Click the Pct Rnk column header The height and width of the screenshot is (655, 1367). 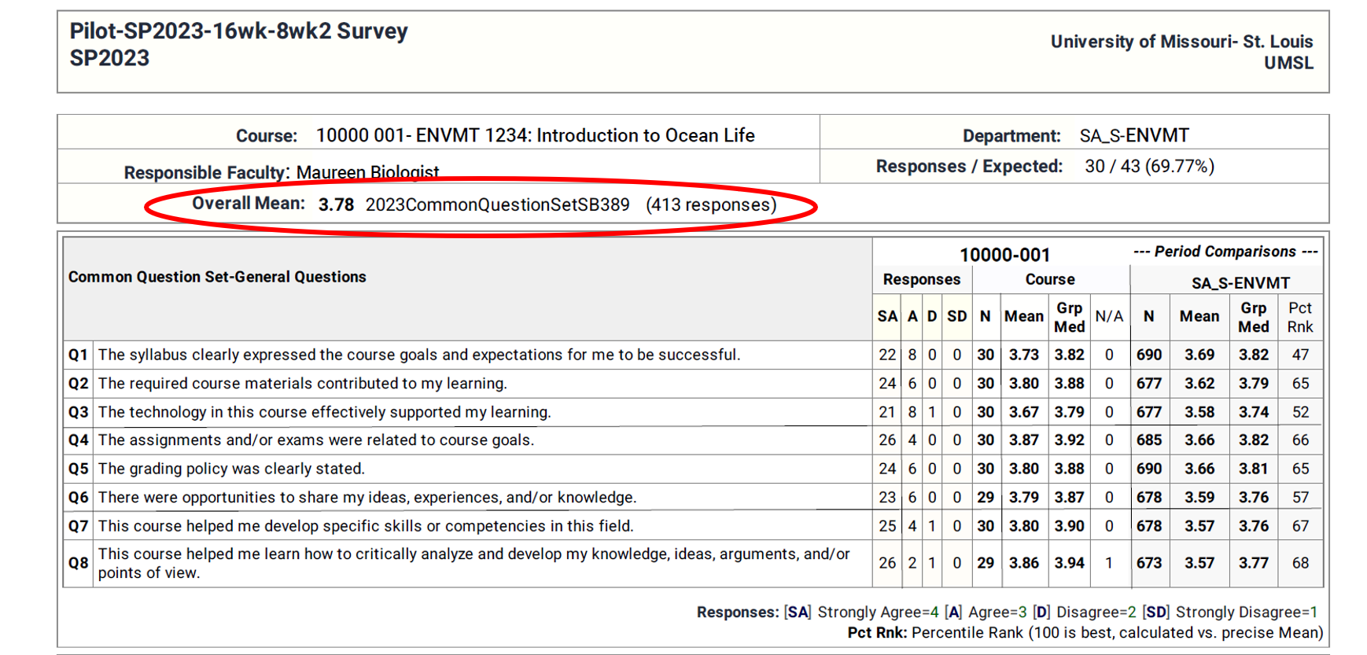tap(1299, 317)
